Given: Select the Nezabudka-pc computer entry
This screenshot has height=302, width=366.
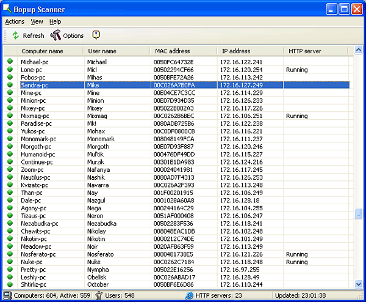Looking at the screenshot, I should [x=40, y=224].
